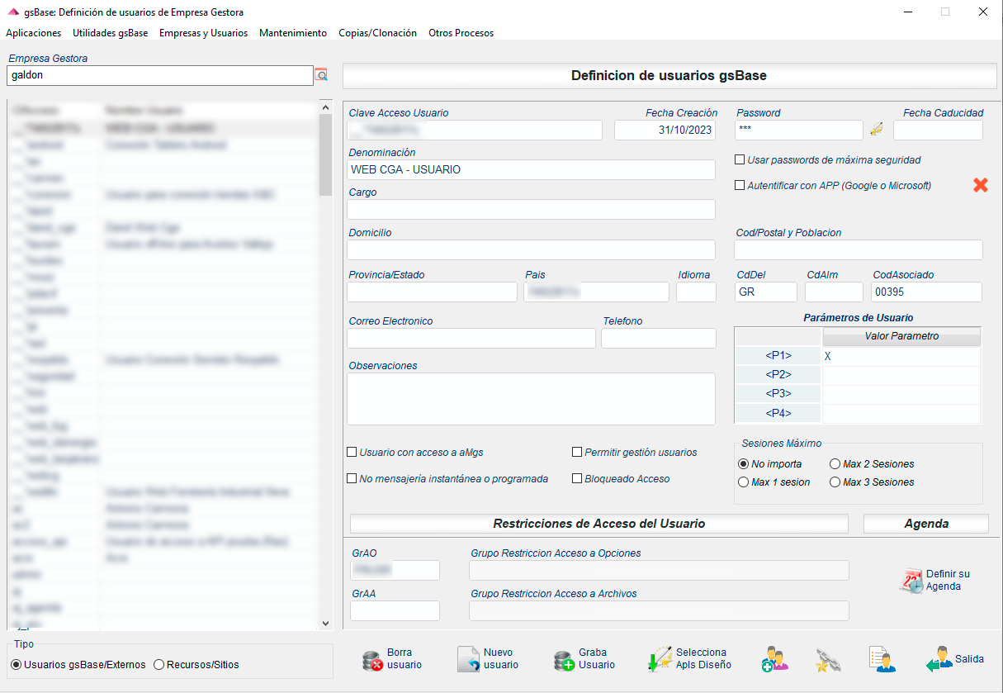Screen dimensions: 1003x693
Task: Click the Selecciona Apls Diseño wand icon
Action: pos(659,658)
